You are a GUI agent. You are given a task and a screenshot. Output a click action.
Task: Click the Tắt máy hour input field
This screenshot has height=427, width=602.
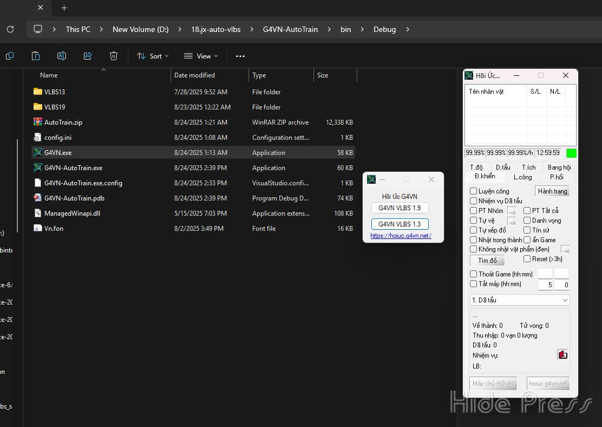pos(545,284)
